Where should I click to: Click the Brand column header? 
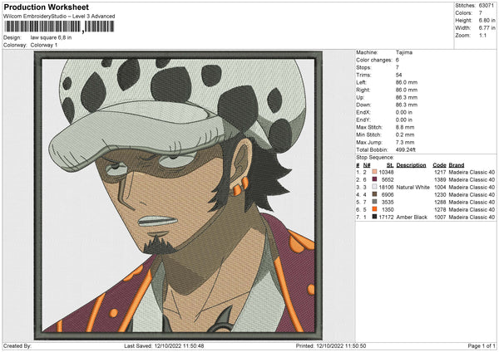pyautogui.click(x=457, y=165)
